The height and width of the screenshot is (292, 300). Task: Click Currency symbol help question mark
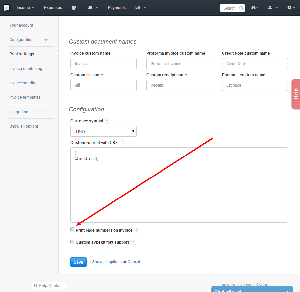tap(107, 121)
